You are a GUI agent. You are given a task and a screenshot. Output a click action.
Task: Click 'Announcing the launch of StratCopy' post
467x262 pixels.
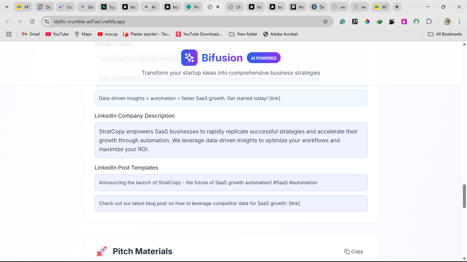[x=231, y=183]
